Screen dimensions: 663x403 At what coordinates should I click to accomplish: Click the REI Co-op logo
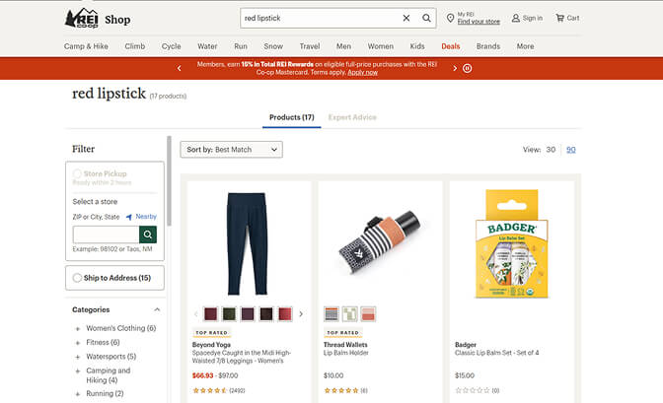click(x=81, y=18)
